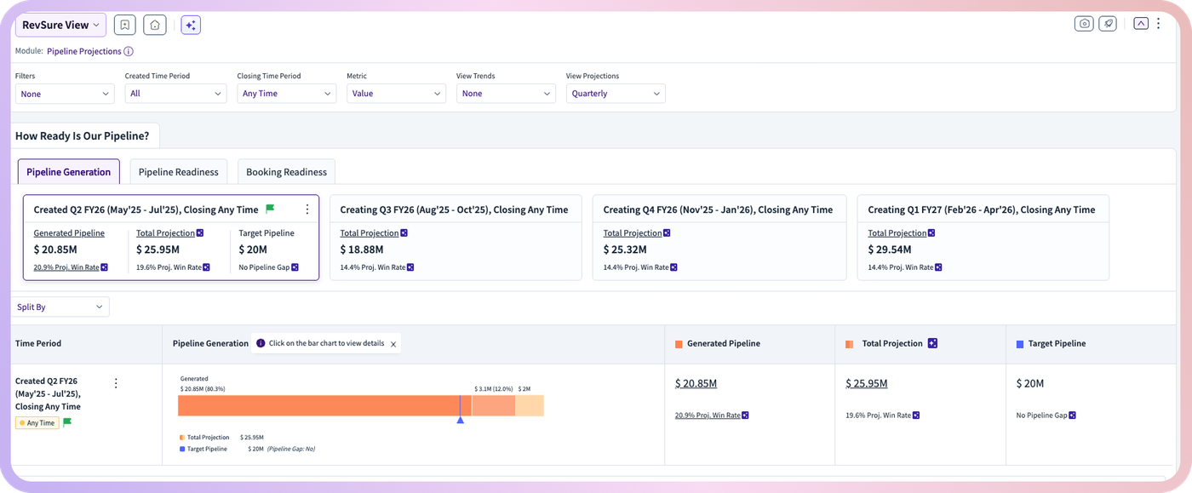This screenshot has width=1192, height=493.
Task: Open the kebab menu in Time Period table row
Action: (117, 383)
